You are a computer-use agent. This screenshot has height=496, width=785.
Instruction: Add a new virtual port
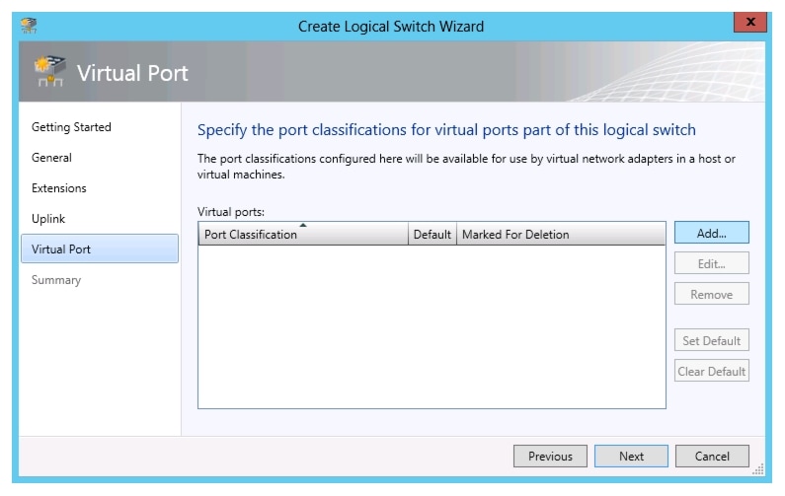click(711, 233)
